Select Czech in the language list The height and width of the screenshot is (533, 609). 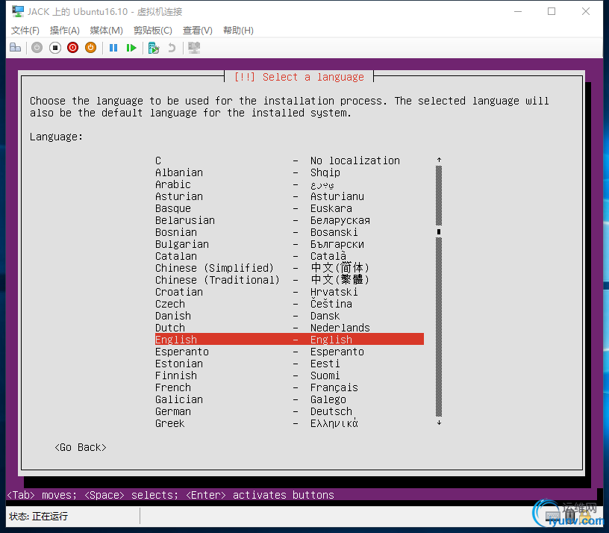tap(290, 304)
